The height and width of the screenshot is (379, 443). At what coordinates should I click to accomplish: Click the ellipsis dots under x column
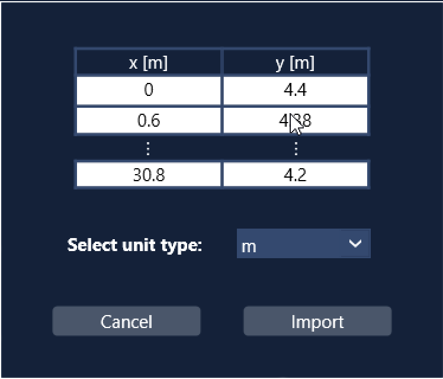[148, 149]
